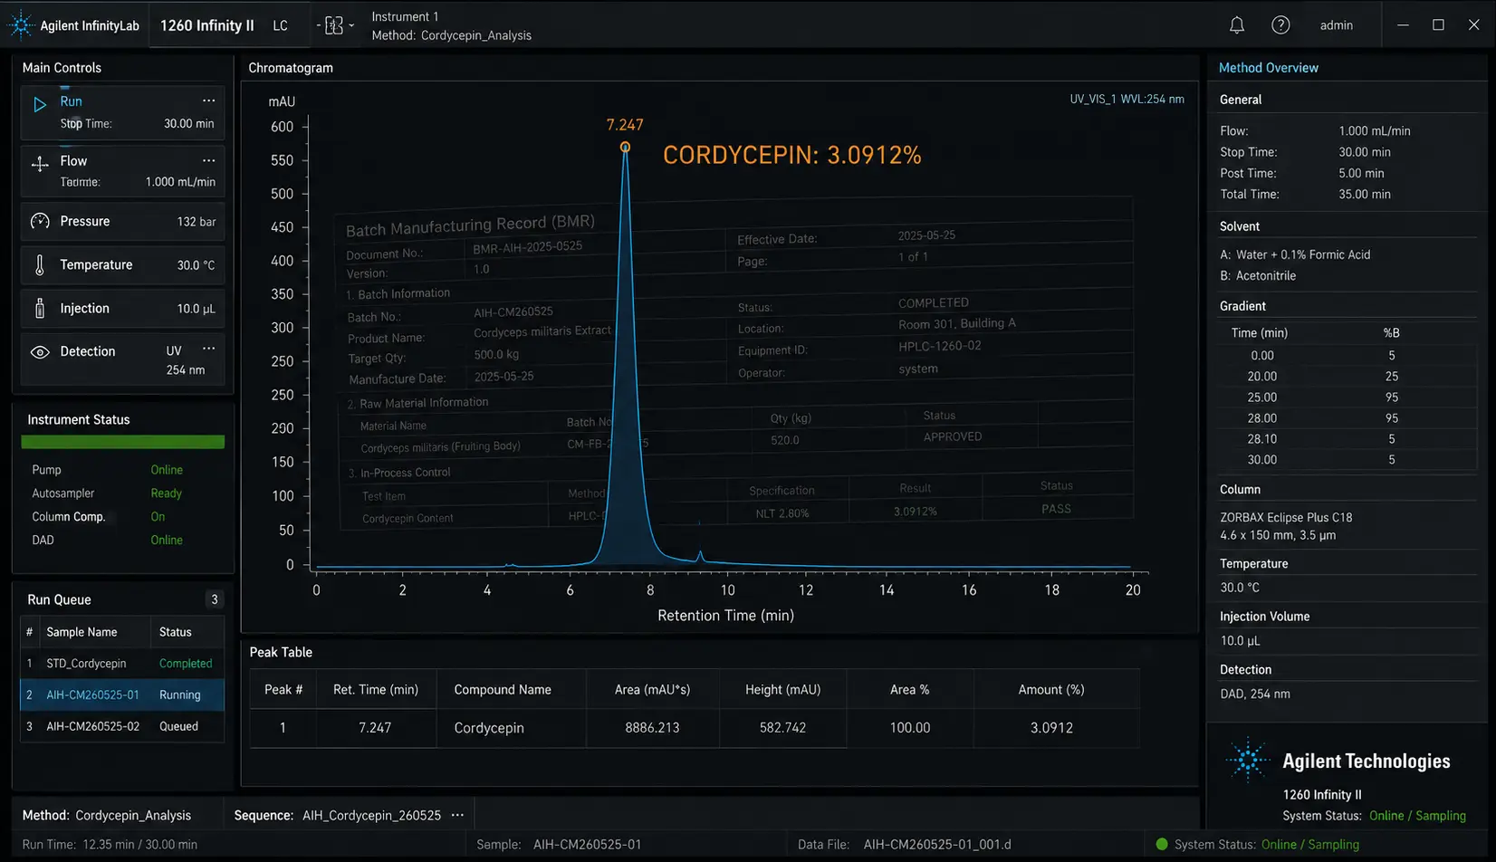Click the 10.0 µL value on Injection card
The image size is (1496, 862).
(x=197, y=309)
